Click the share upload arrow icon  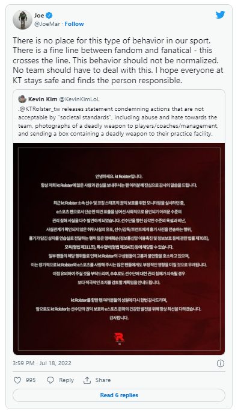coord(87,380)
